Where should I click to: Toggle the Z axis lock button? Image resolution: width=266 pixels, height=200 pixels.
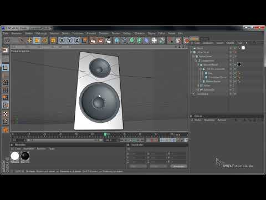click(77, 40)
